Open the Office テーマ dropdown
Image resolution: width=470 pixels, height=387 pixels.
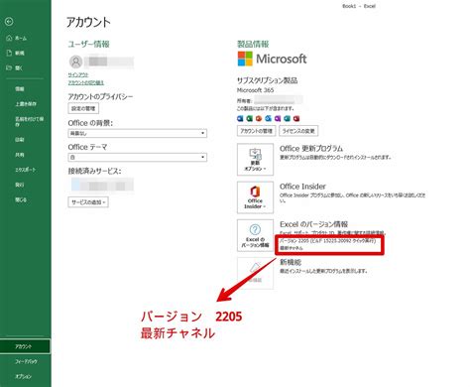(x=138, y=157)
